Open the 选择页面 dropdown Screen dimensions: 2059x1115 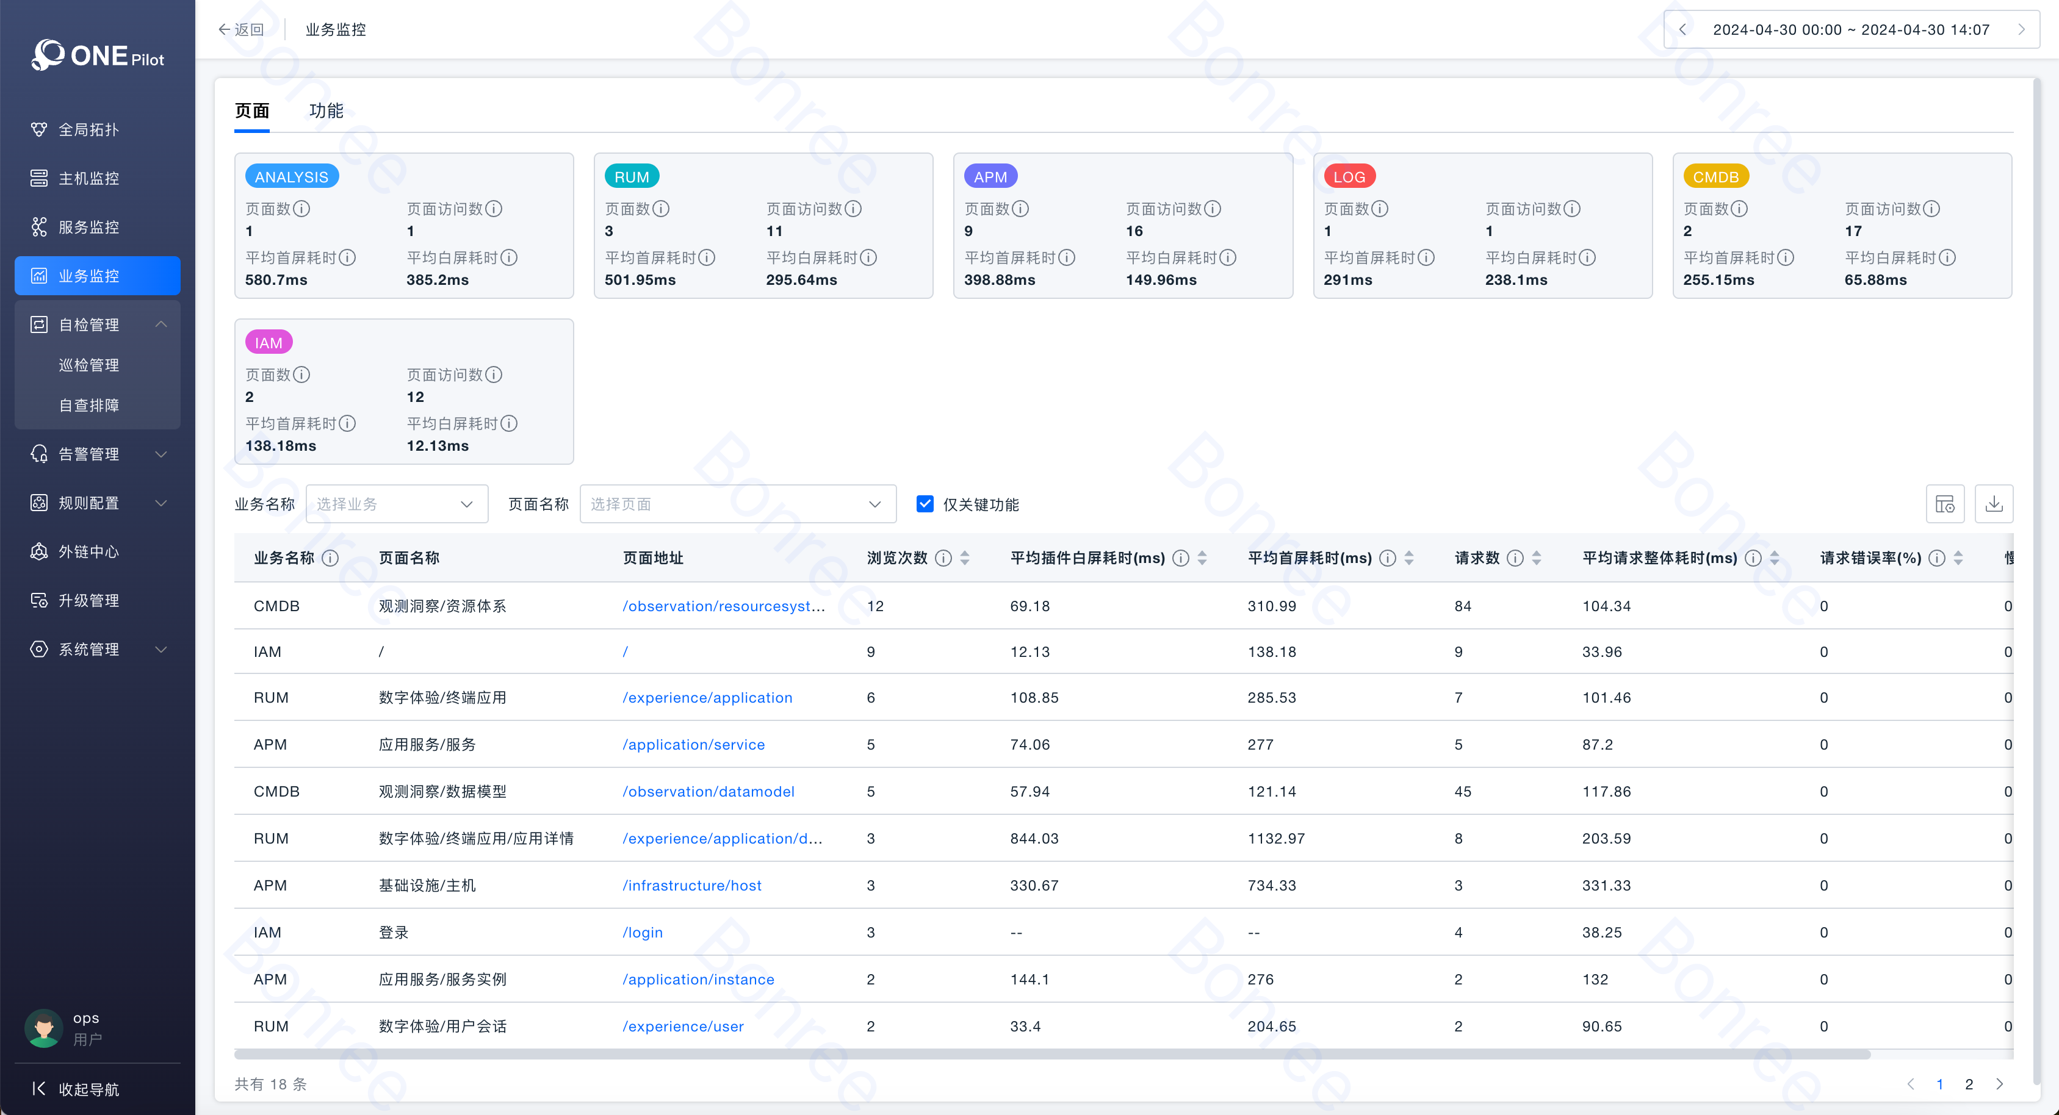pyautogui.click(x=737, y=504)
